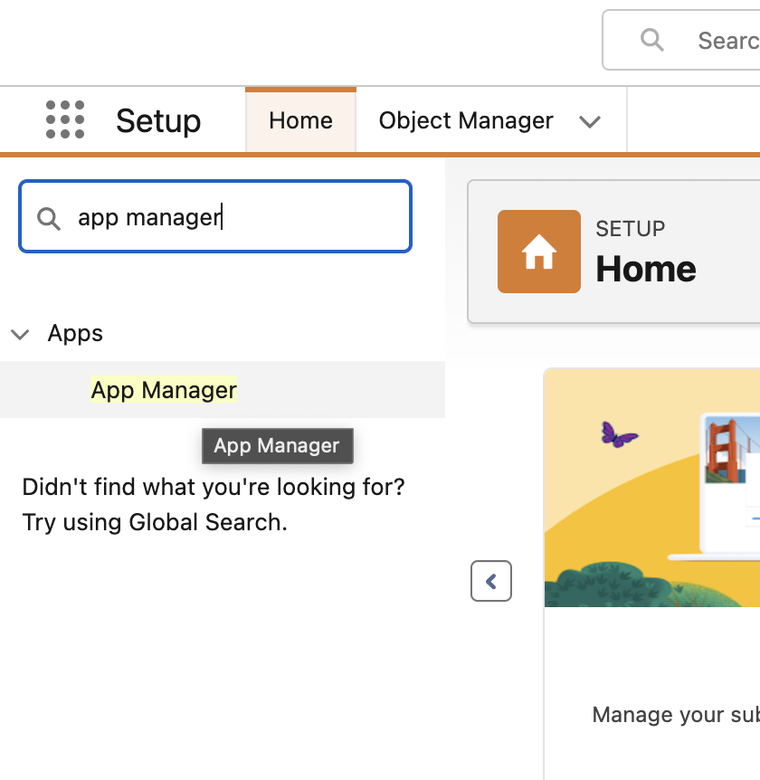Open App Manager from search results

(164, 390)
